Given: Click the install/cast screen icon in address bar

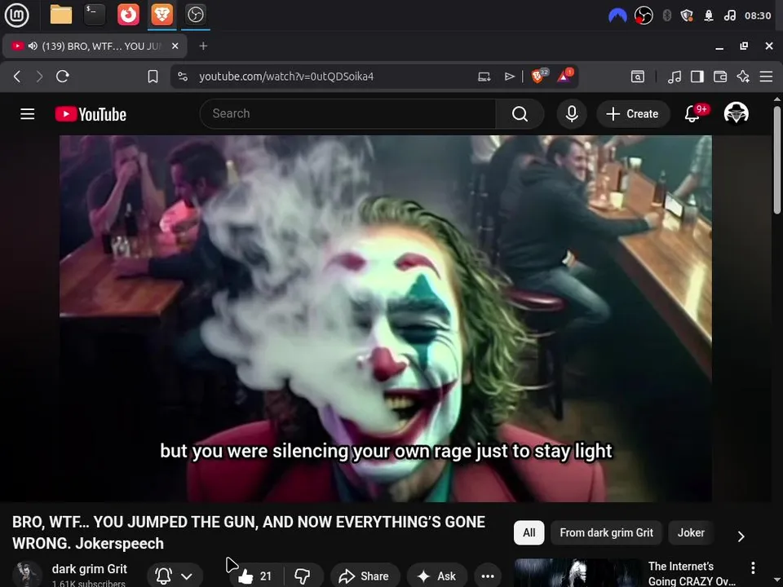Looking at the screenshot, I should tap(484, 77).
